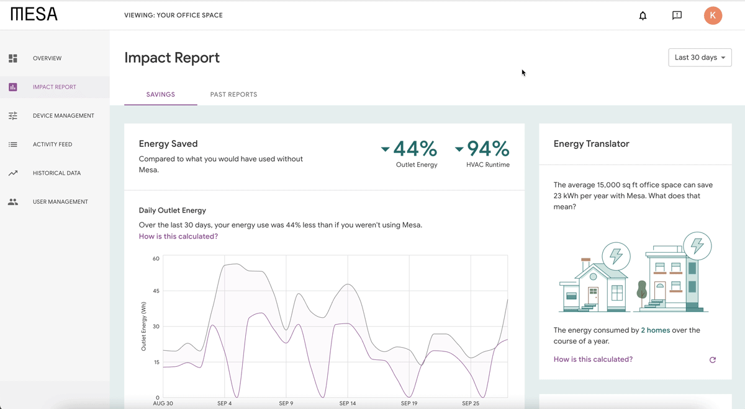Image resolution: width=745 pixels, height=409 pixels.
Task: Click Daily Outlet Energy 'How is this calculated?' link
Action: pos(178,236)
